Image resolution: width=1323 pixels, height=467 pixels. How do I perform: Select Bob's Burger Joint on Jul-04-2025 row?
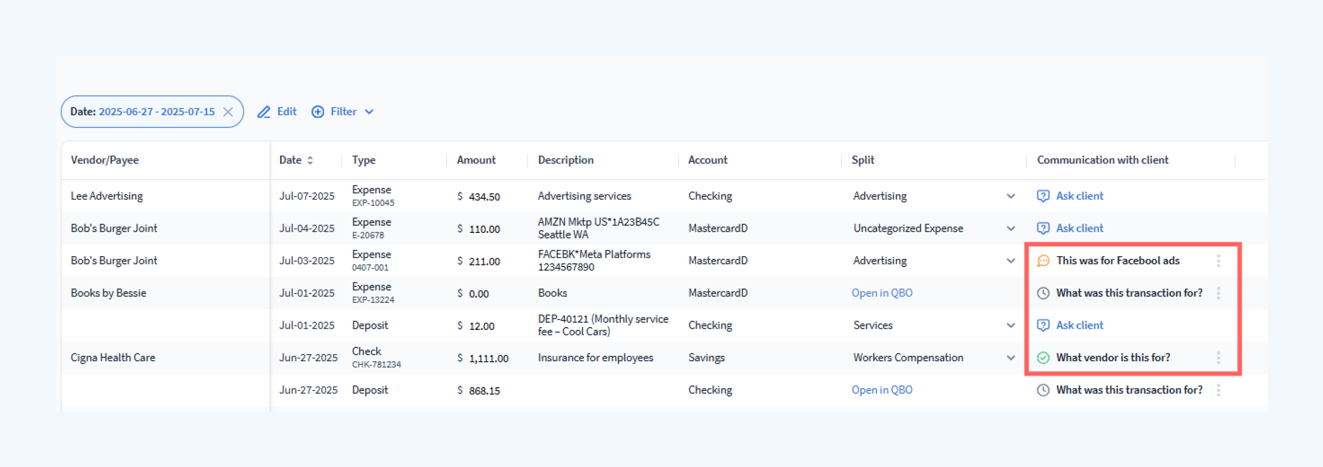tap(114, 228)
